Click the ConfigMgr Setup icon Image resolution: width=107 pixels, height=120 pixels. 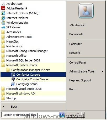(x=13, y=84)
